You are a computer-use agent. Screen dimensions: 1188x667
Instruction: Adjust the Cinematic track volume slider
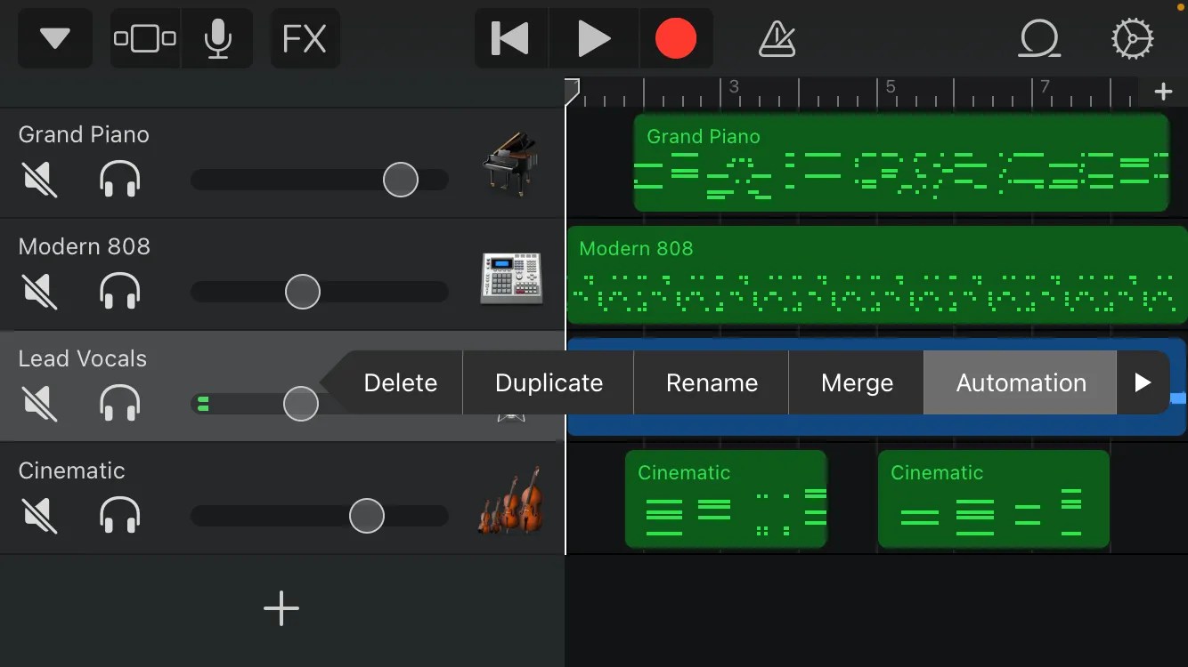pos(366,516)
